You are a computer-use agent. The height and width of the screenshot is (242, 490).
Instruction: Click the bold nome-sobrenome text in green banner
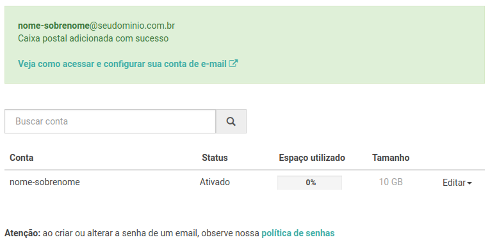pyautogui.click(x=53, y=26)
